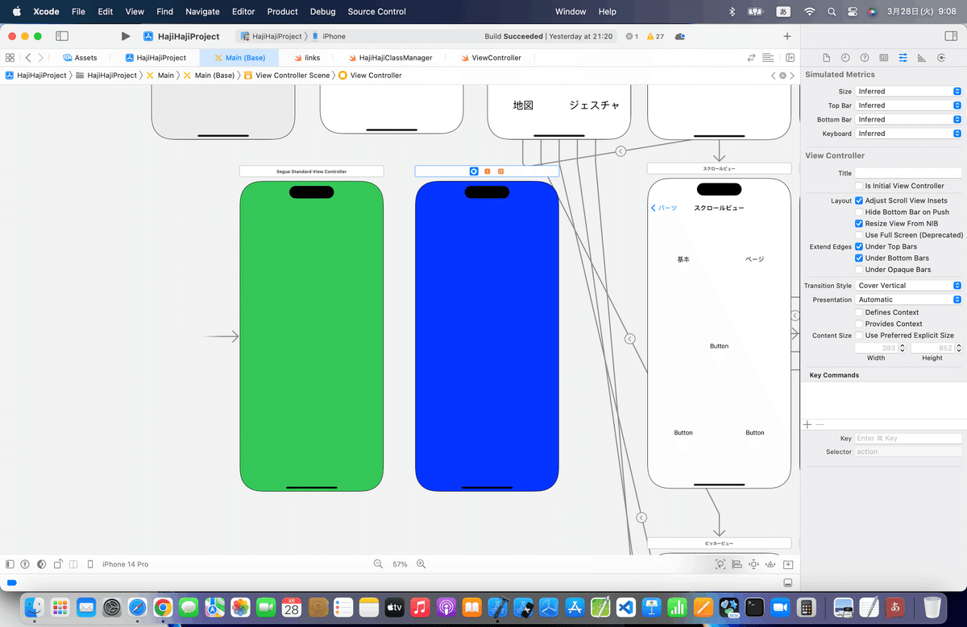Zoom out of the storyboard canvas

(378, 564)
